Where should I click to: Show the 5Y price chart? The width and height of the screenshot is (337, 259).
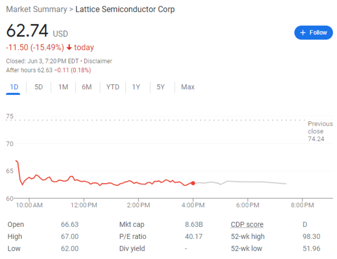point(161,87)
